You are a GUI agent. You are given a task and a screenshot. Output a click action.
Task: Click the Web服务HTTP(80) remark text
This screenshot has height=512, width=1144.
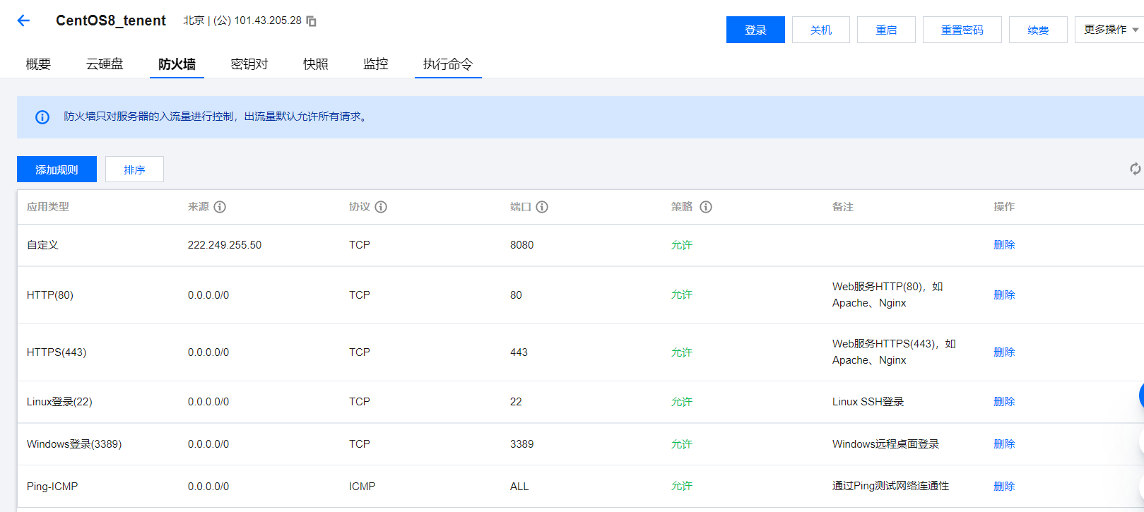(888, 294)
